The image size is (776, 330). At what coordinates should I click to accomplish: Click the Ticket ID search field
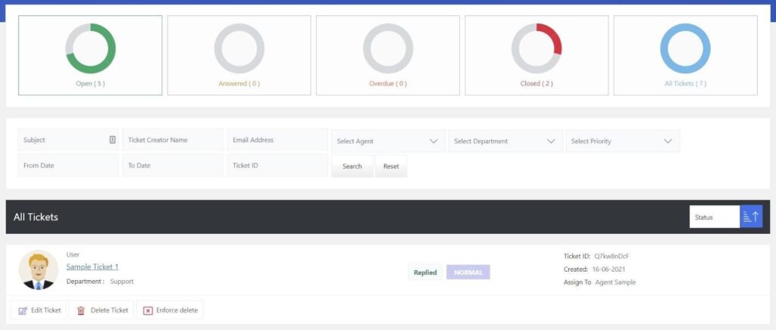coord(277,166)
